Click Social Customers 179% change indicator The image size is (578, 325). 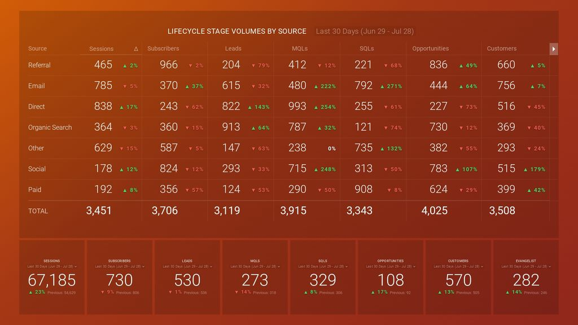tap(534, 169)
